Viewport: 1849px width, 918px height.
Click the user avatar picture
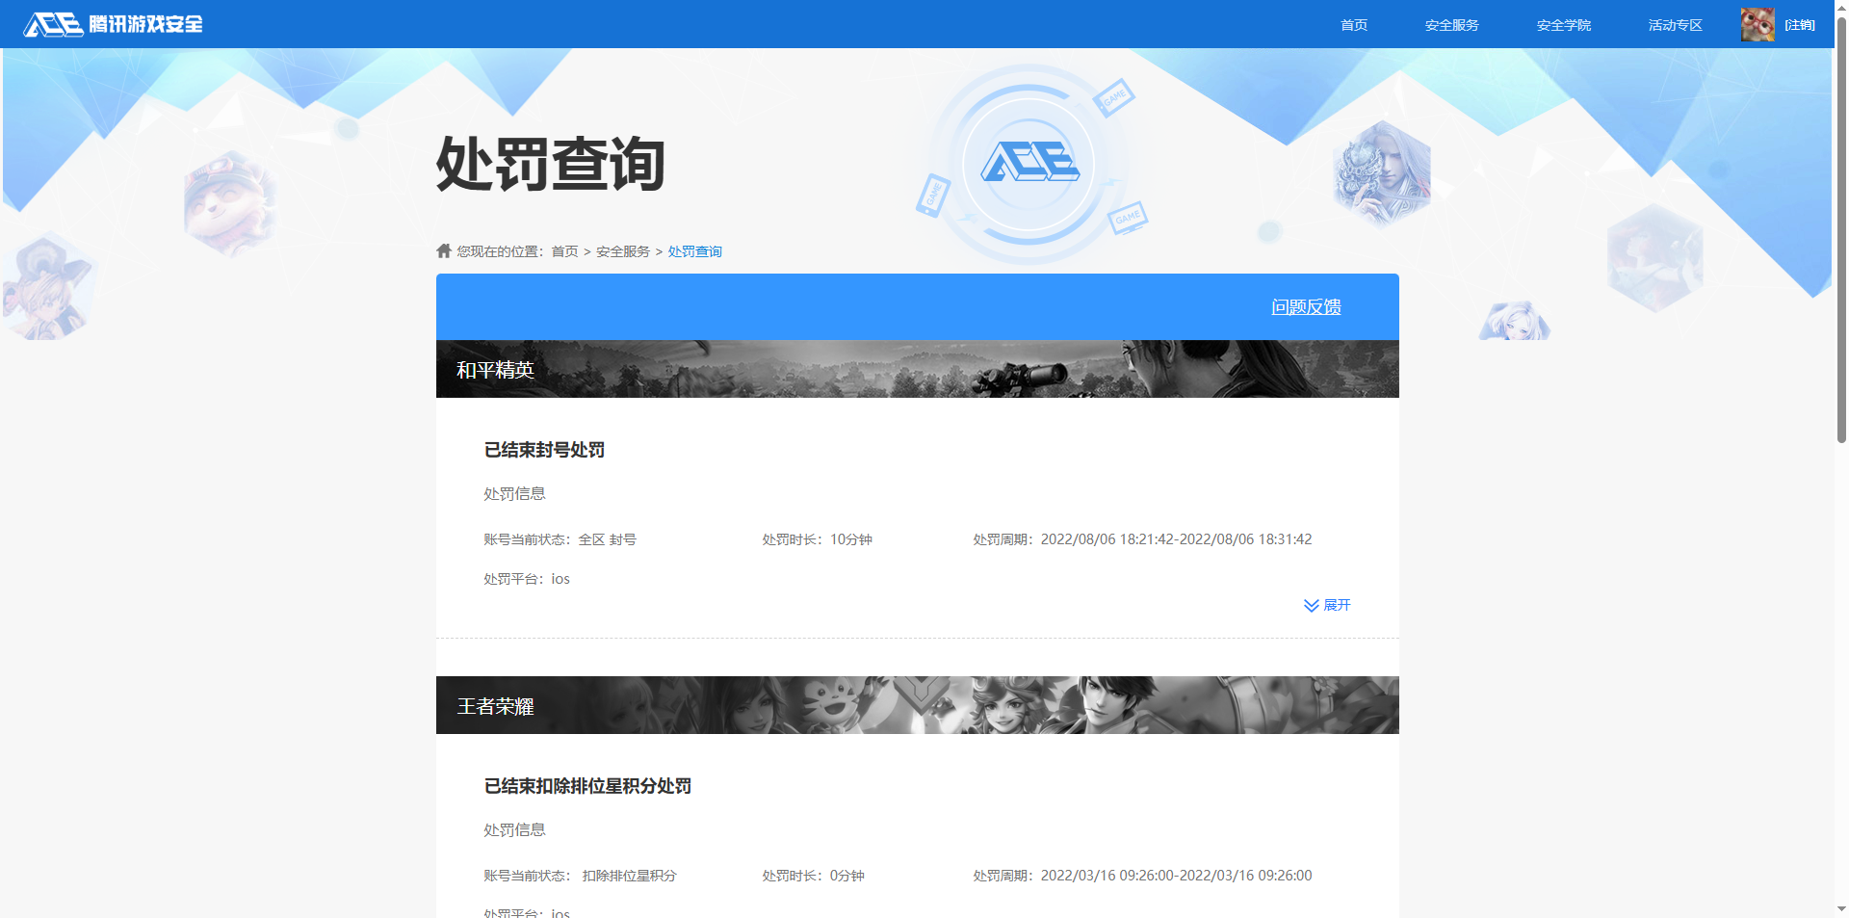point(1758,24)
